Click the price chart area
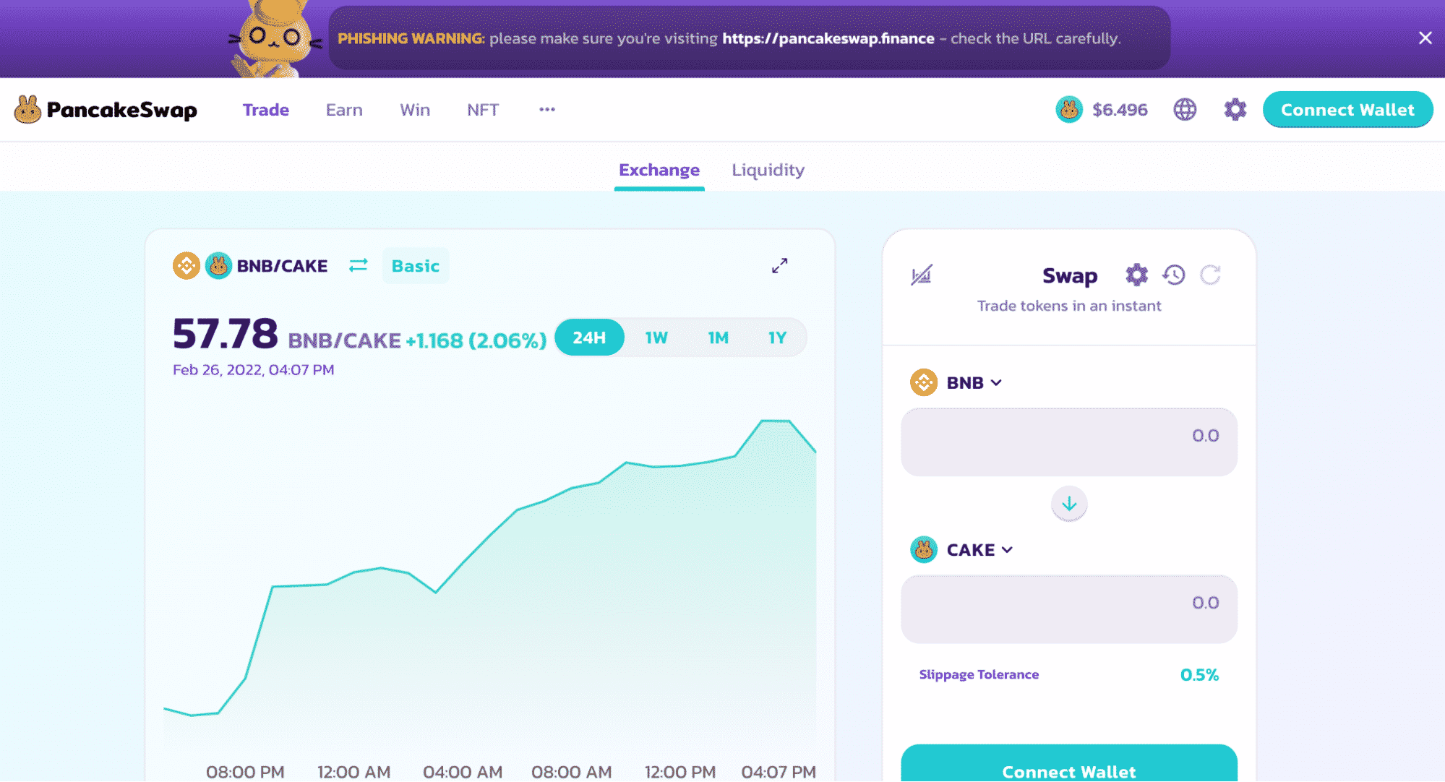 490,585
